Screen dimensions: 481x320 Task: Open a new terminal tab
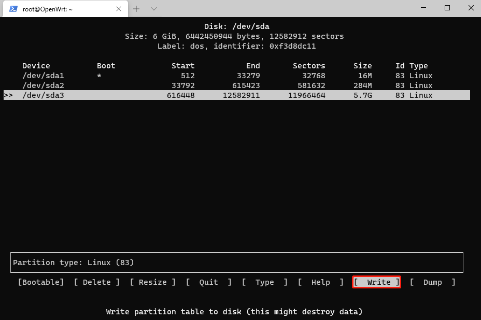137,9
